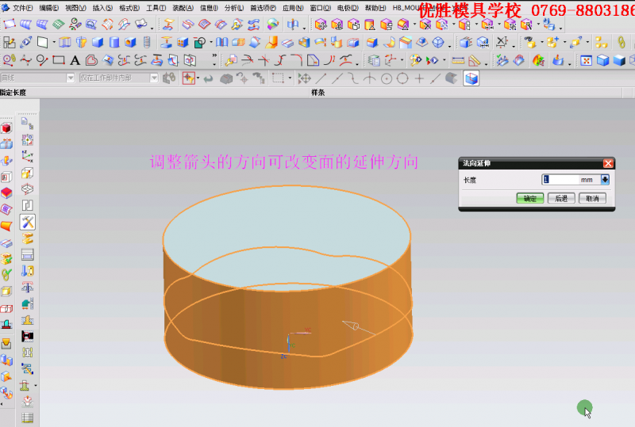
Task: Click 后退 in the 法向延伸 dialog
Action: 561,199
